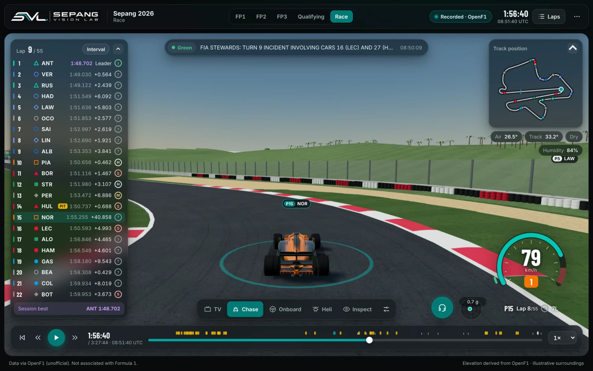Click the Sepang Vision Lab logo
The width and height of the screenshot is (593, 371).
click(55, 16)
